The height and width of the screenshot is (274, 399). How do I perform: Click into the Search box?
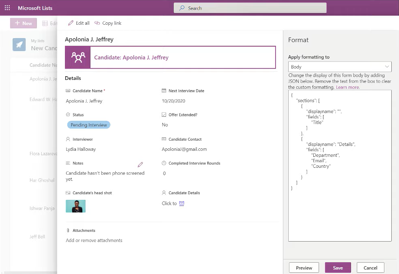coord(250,8)
